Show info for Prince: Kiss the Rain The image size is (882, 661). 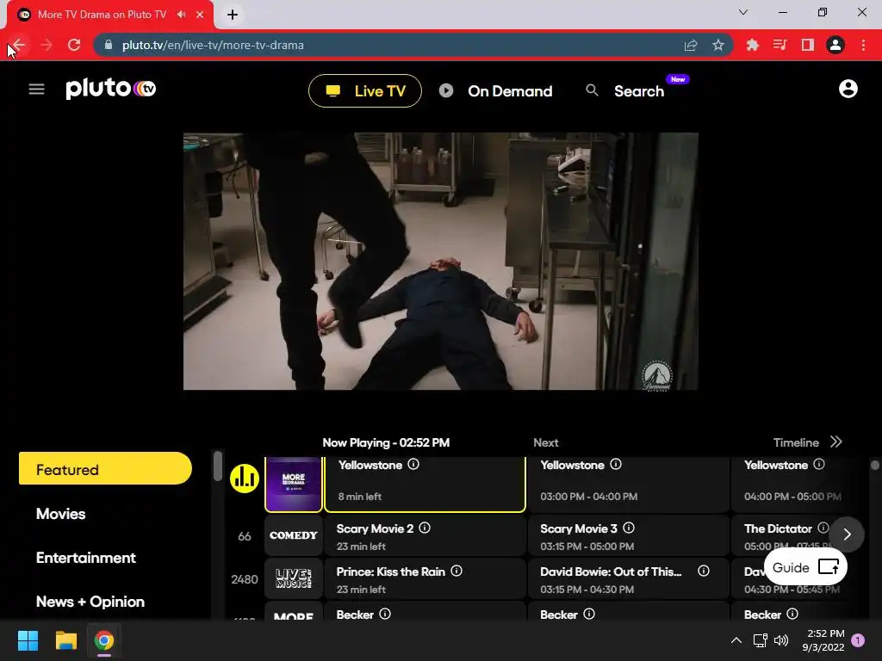pos(457,571)
